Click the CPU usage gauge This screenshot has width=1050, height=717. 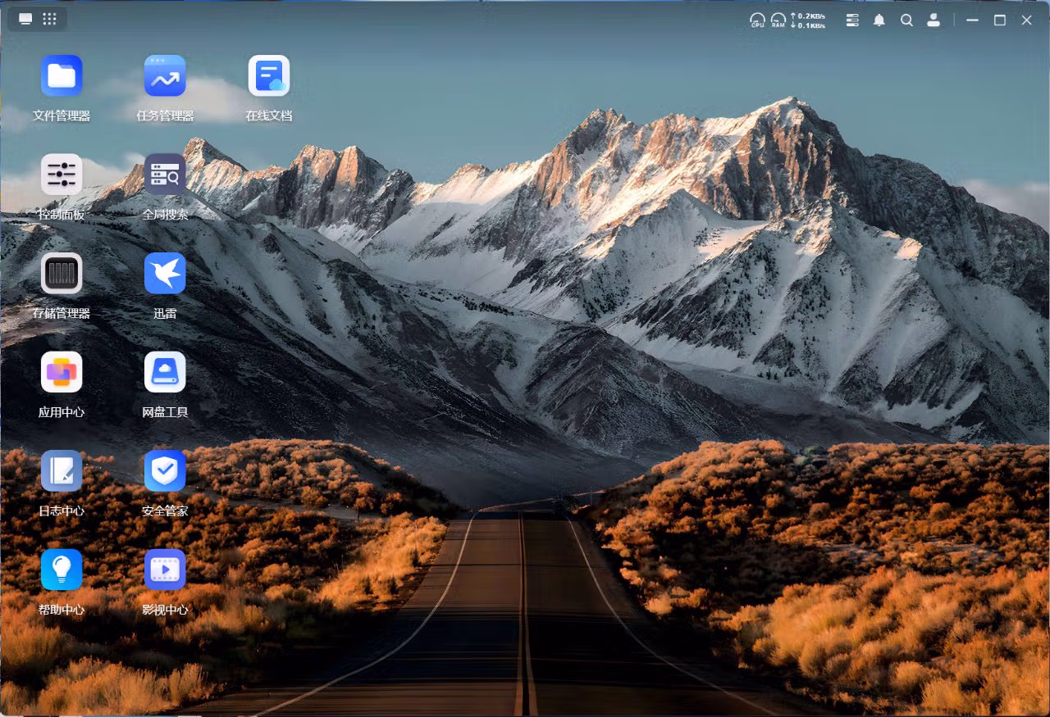click(x=757, y=20)
